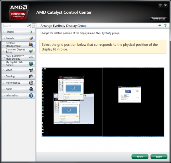Click the Presets icon in sidebar
This screenshot has height=163, width=171.
31,38
